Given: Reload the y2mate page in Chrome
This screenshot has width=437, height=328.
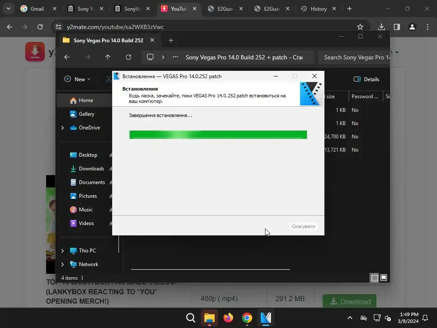Looking at the screenshot, I should (x=40, y=27).
